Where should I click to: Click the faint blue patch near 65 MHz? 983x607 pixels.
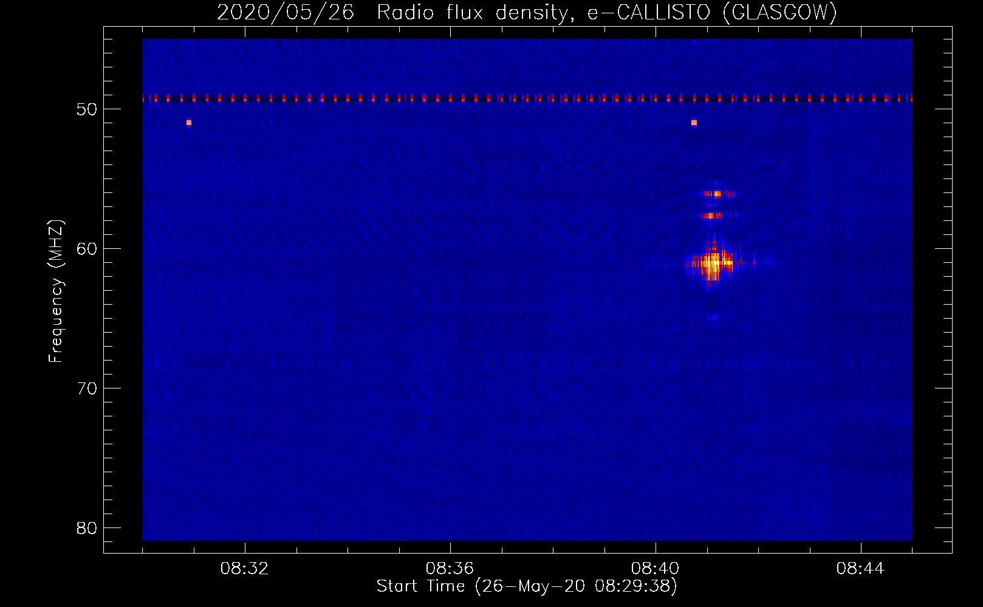click(x=714, y=317)
